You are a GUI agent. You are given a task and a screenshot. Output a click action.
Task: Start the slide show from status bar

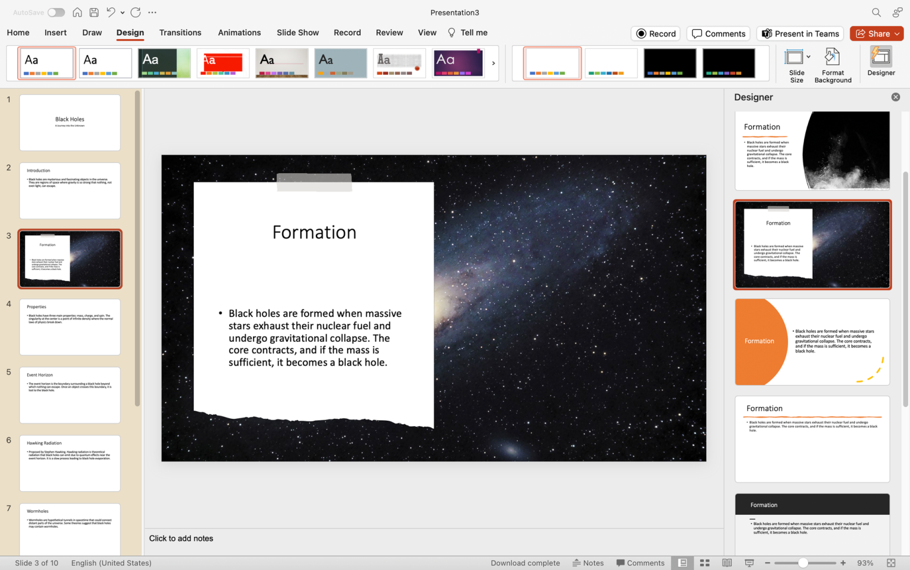(749, 562)
